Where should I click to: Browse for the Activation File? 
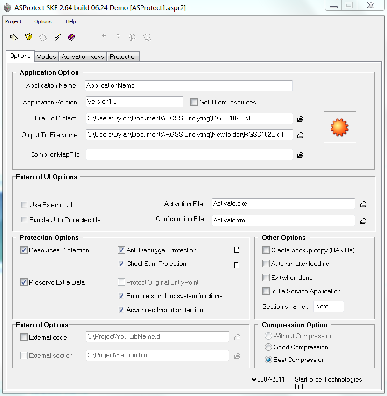point(363,204)
